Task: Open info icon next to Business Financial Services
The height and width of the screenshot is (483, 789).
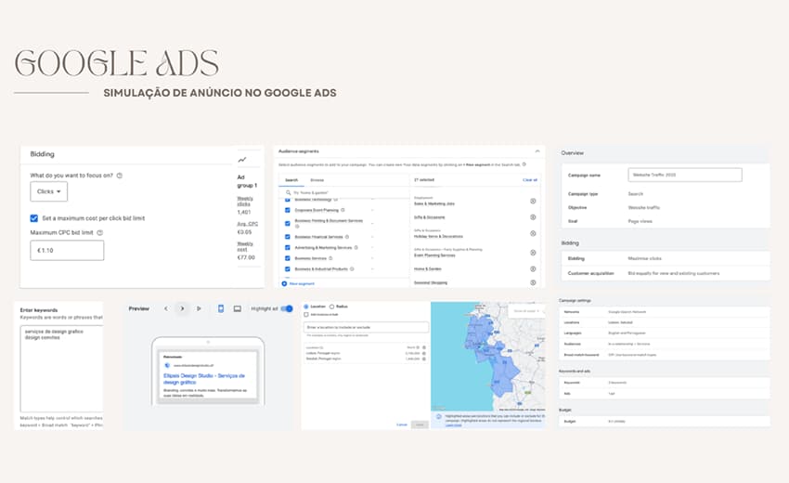Action: pos(347,237)
